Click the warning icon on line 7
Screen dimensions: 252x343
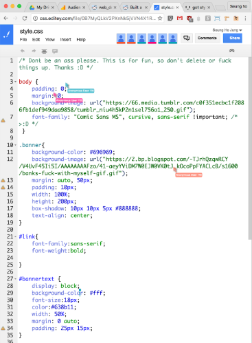point(3,120)
